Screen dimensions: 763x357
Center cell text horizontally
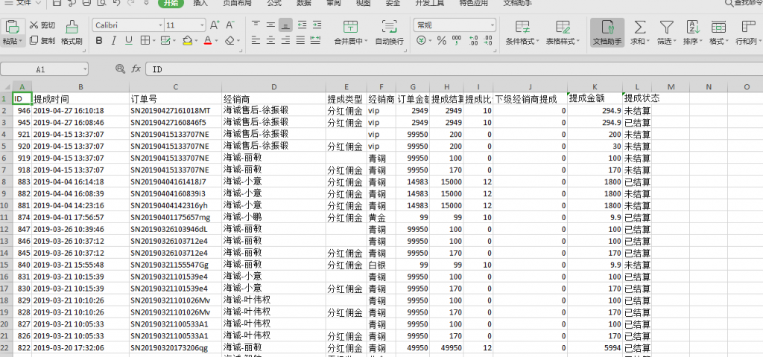pyautogui.click(x=270, y=40)
